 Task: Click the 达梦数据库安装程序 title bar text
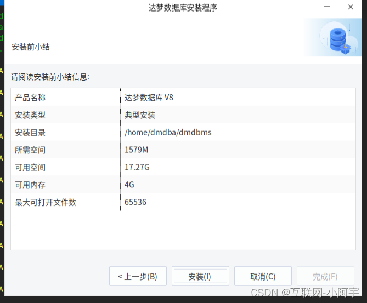click(183, 8)
